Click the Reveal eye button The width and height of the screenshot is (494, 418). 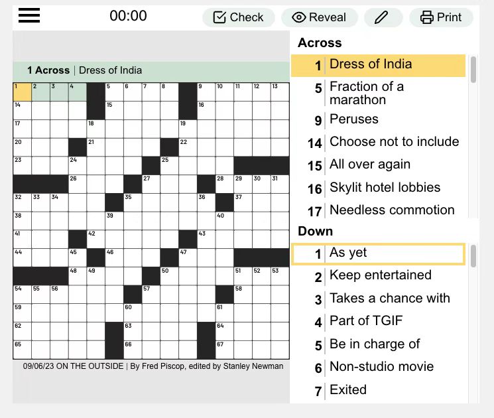tap(319, 17)
